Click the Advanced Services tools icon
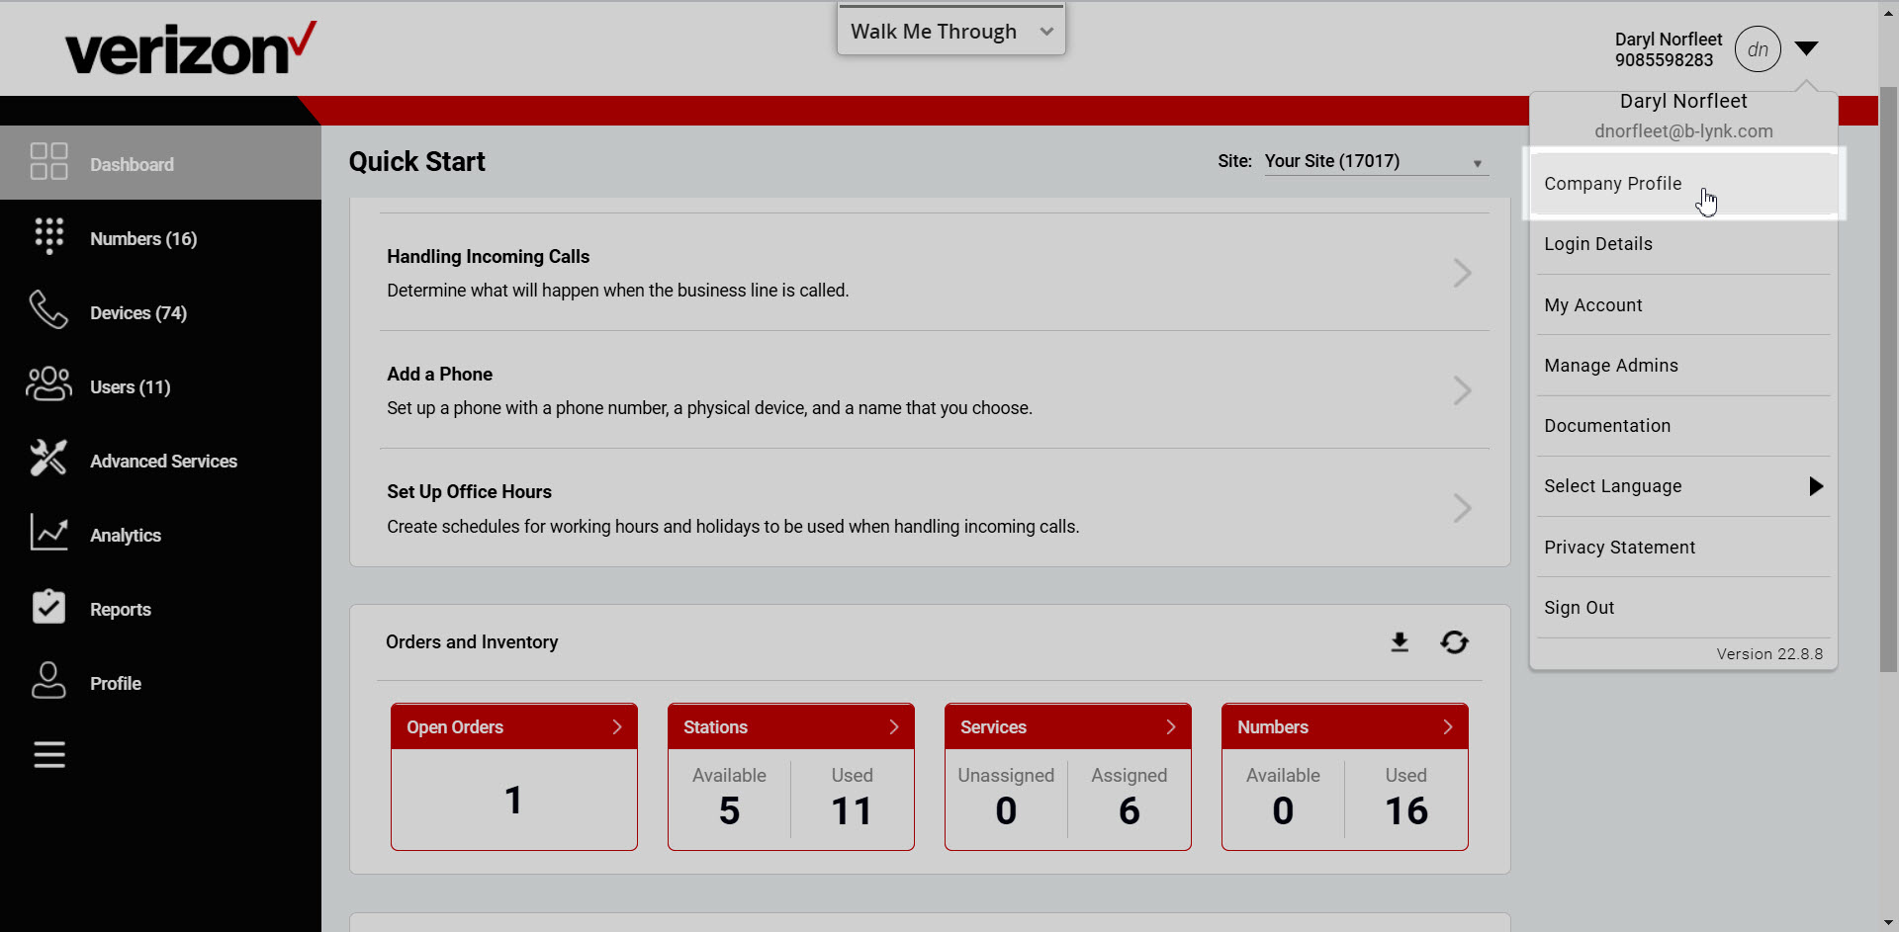The height and width of the screenshot is (932, 1899). [x=48, y=458]
